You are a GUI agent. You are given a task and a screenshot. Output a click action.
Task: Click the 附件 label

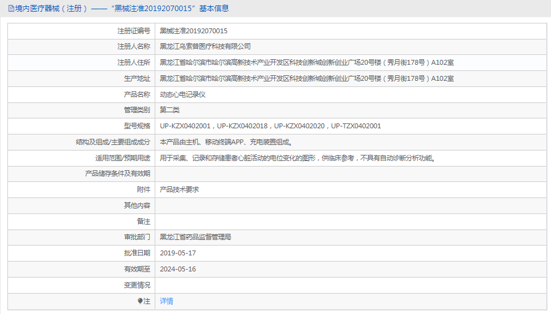coord(144,189)
